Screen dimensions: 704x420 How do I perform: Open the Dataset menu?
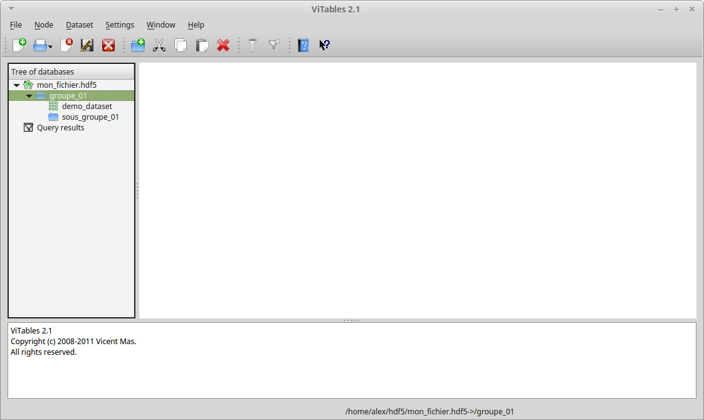(79, 25)
